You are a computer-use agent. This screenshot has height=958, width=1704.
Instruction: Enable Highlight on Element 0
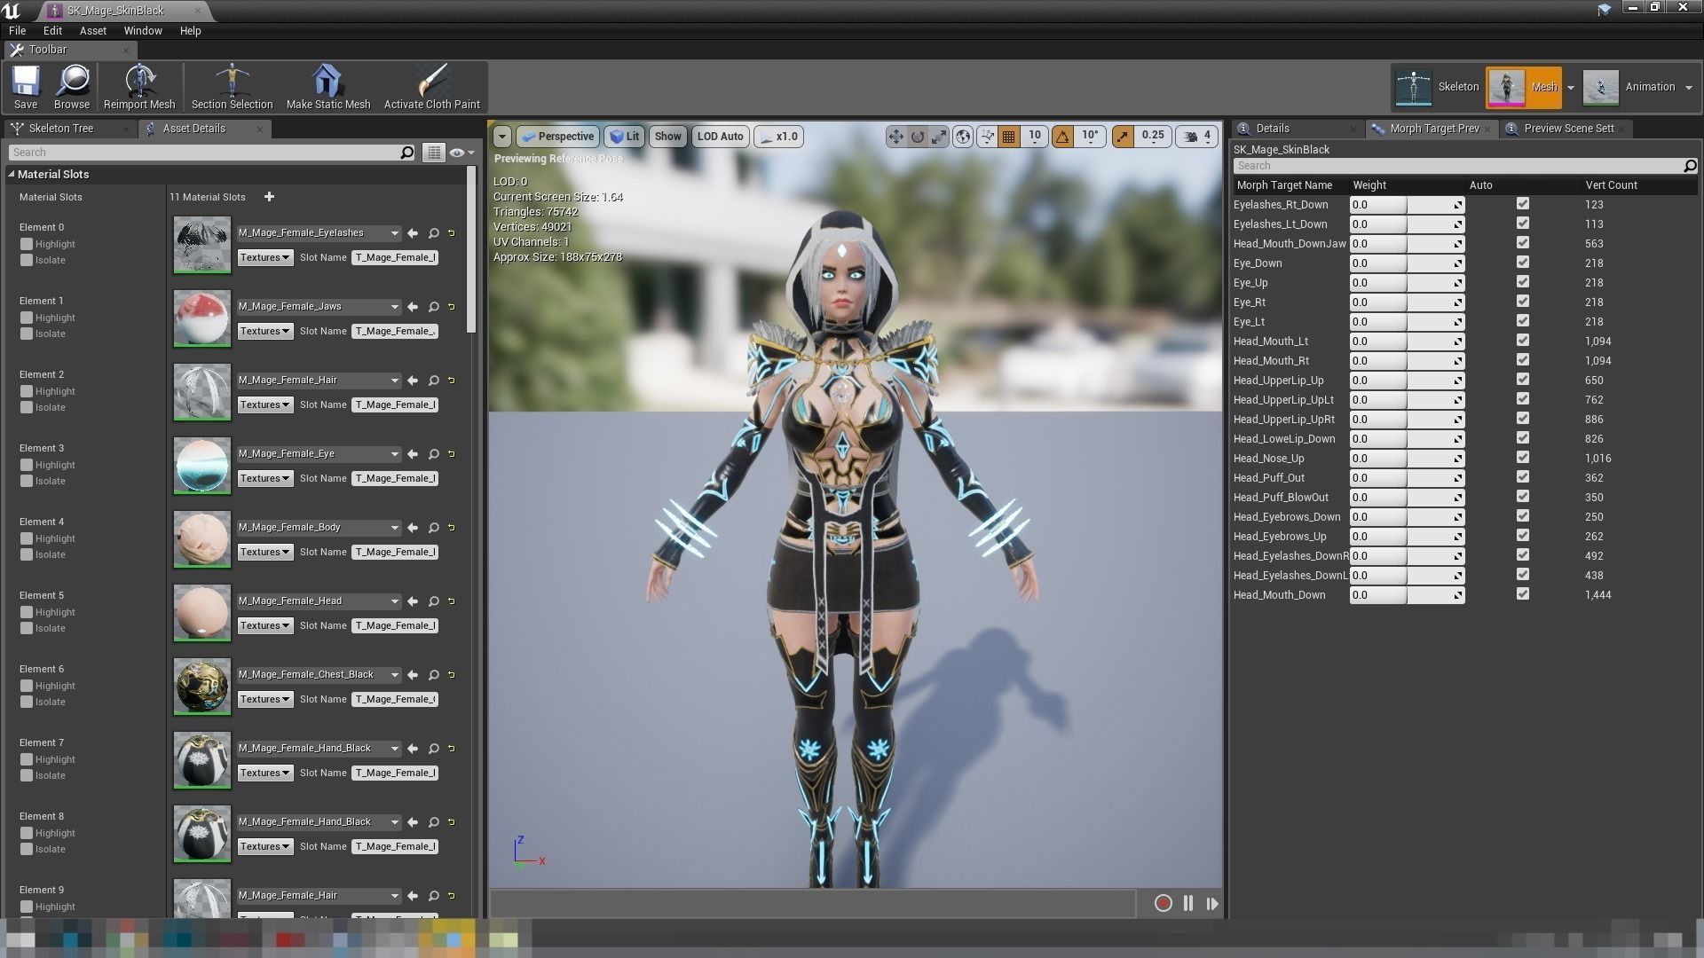coord(27,243)
